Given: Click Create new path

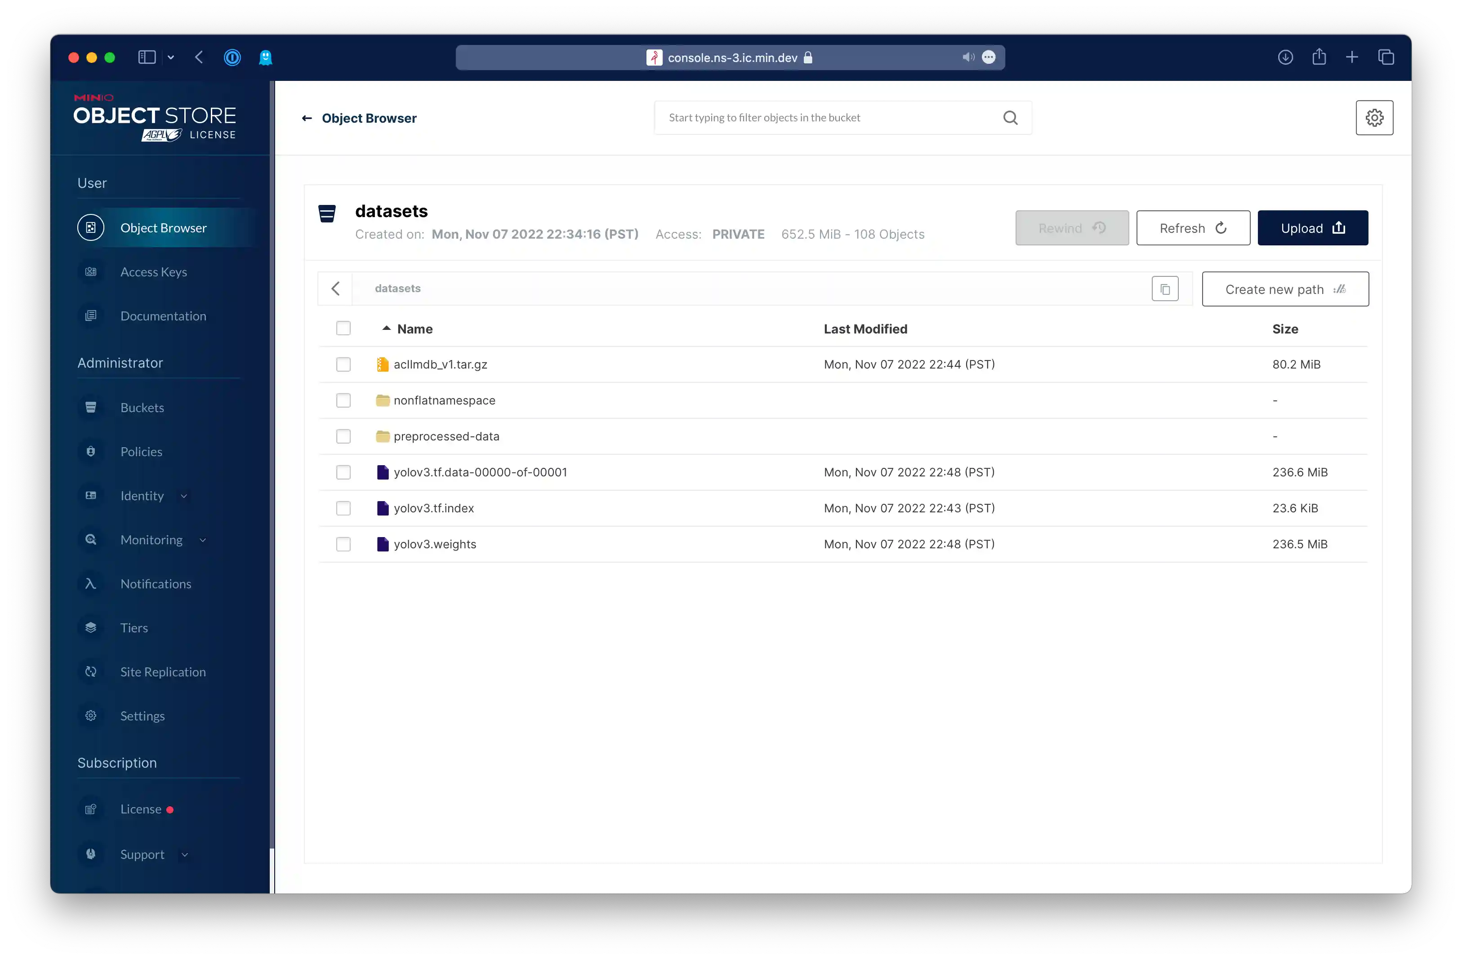Looking at the screenshot, I should [1285, 289].
